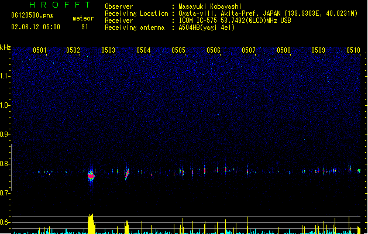Click the observer name Masayuki Kobayashi

pos(210,6)
